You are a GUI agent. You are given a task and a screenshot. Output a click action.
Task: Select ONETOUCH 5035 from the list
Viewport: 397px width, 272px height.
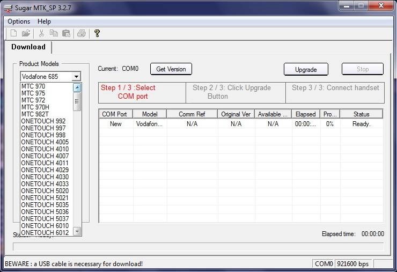tap(47, 204)
